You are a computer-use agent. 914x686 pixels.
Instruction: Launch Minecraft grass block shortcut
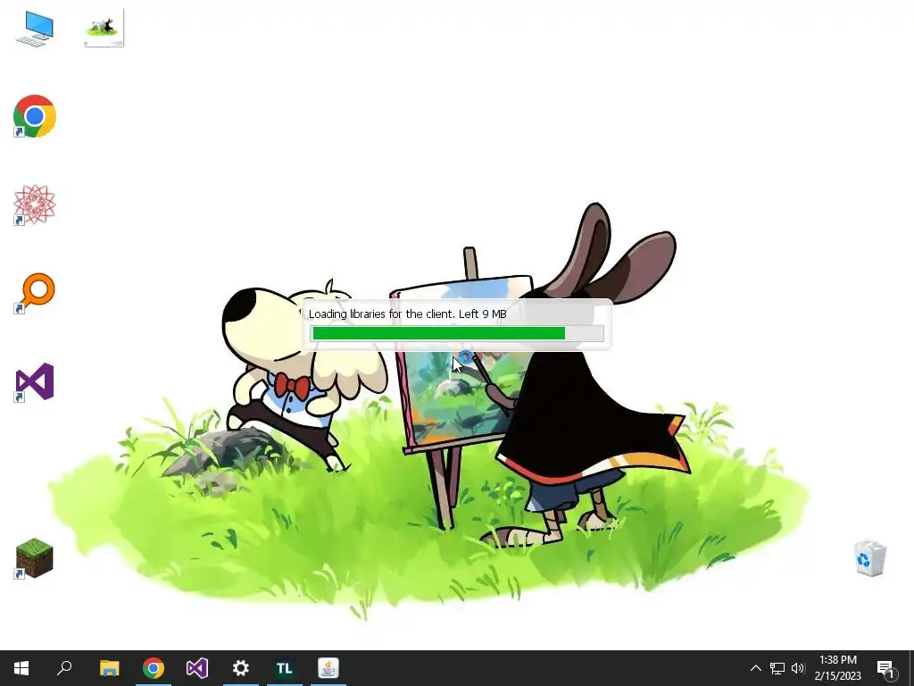tap(35, 558)
